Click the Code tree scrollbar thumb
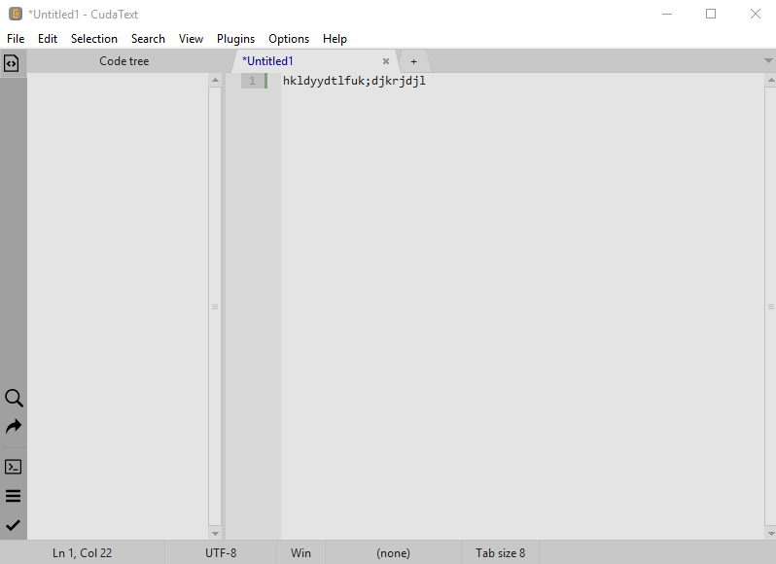This screenshot has height=564, width=776. click(215, 306)
